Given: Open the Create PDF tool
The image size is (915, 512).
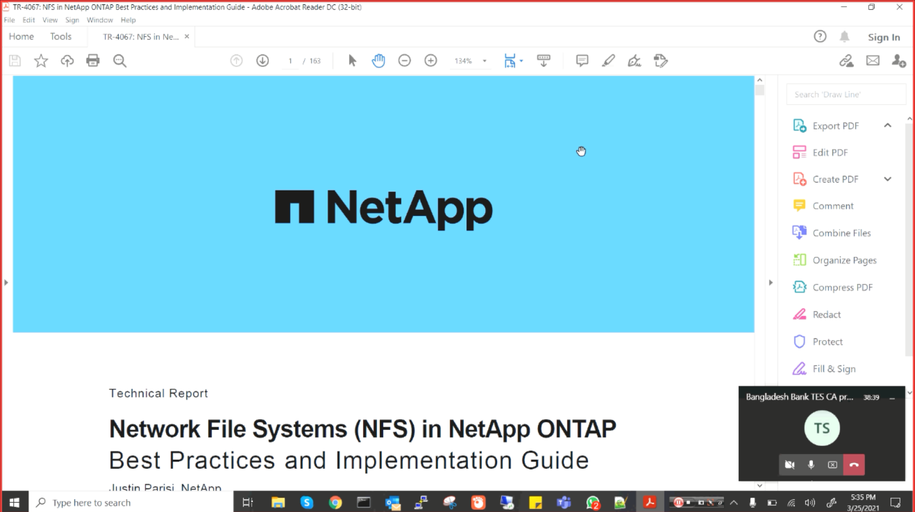Looking at the screenshot, I should pos(836,179).
